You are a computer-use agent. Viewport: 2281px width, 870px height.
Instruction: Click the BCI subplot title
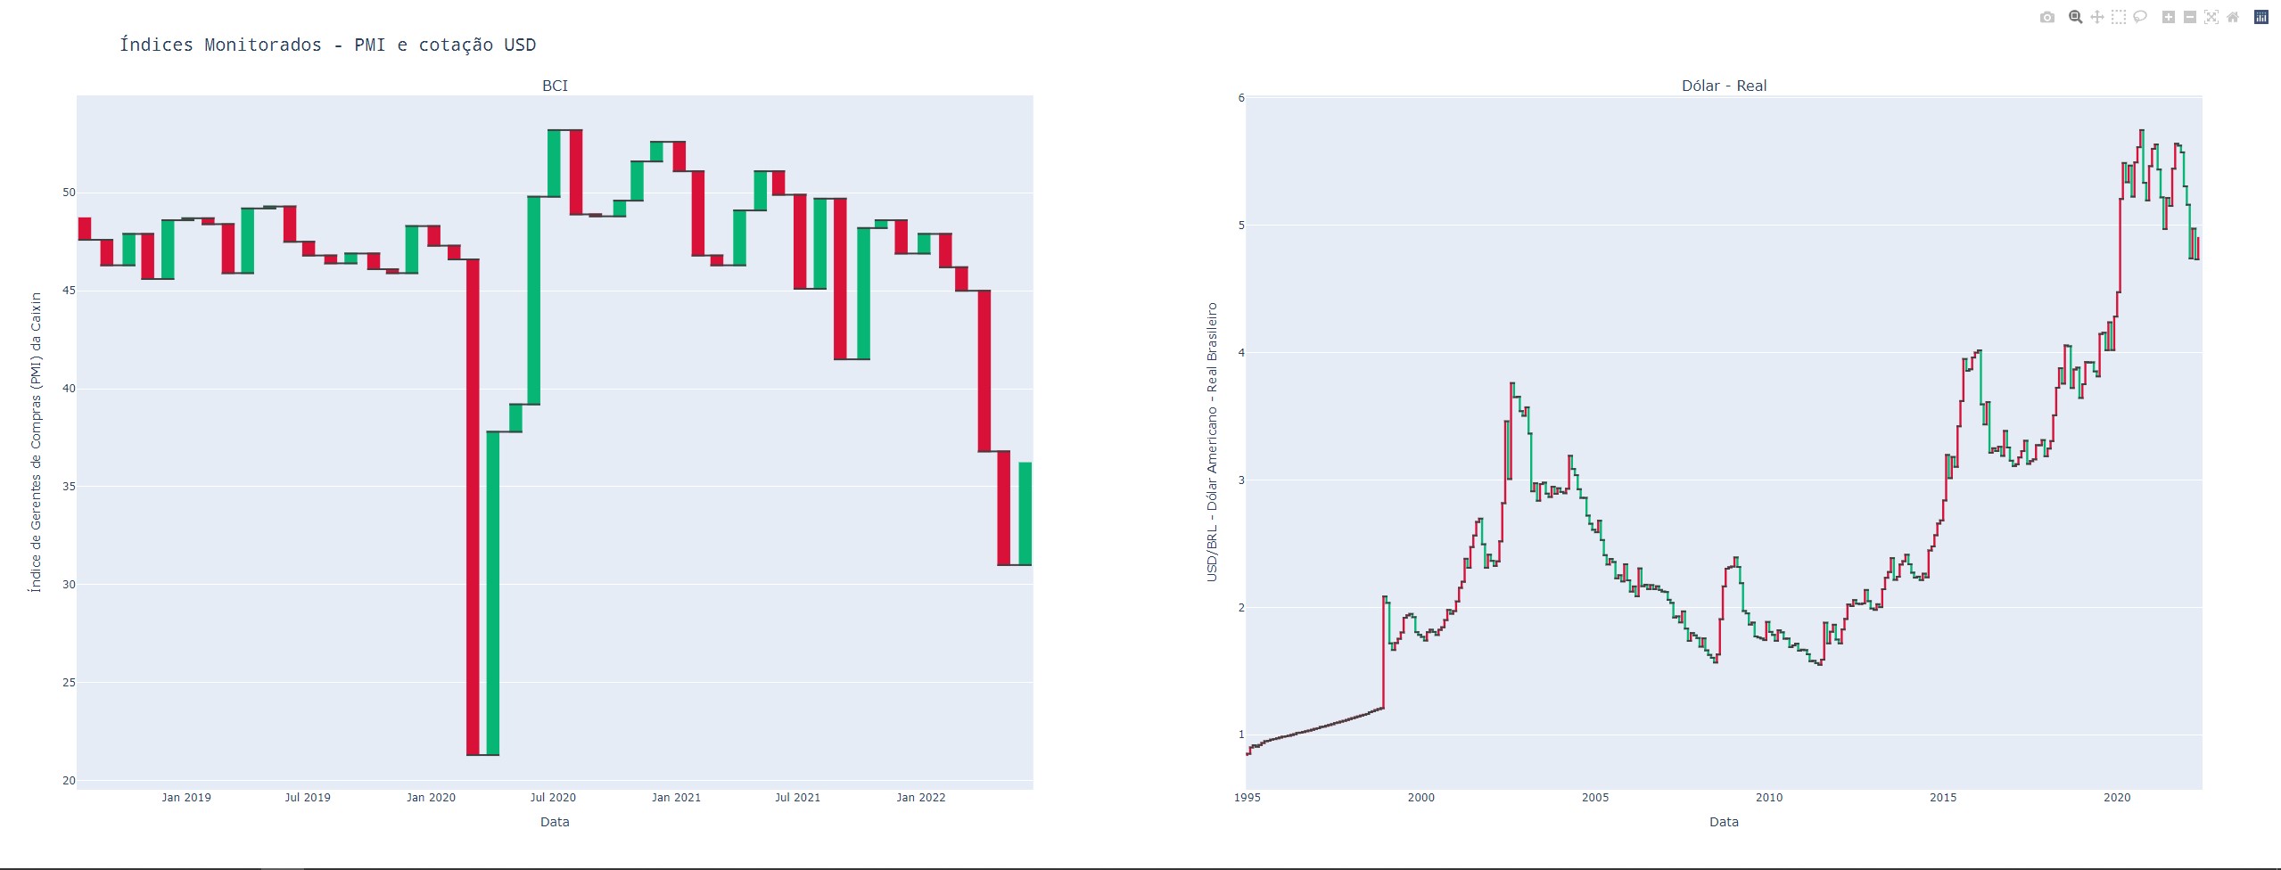556,86
